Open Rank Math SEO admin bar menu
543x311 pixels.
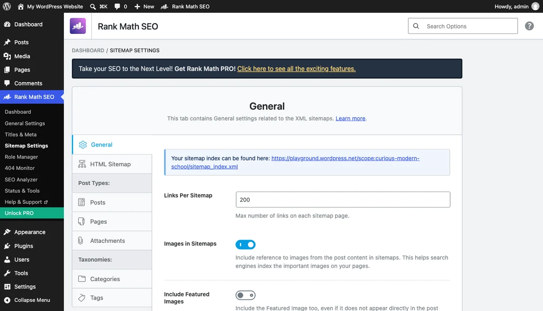(x=185, y=6)
